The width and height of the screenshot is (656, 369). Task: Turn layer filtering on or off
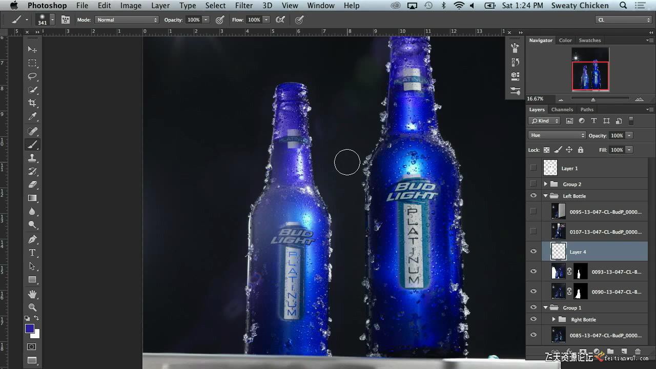coord(631,121)
